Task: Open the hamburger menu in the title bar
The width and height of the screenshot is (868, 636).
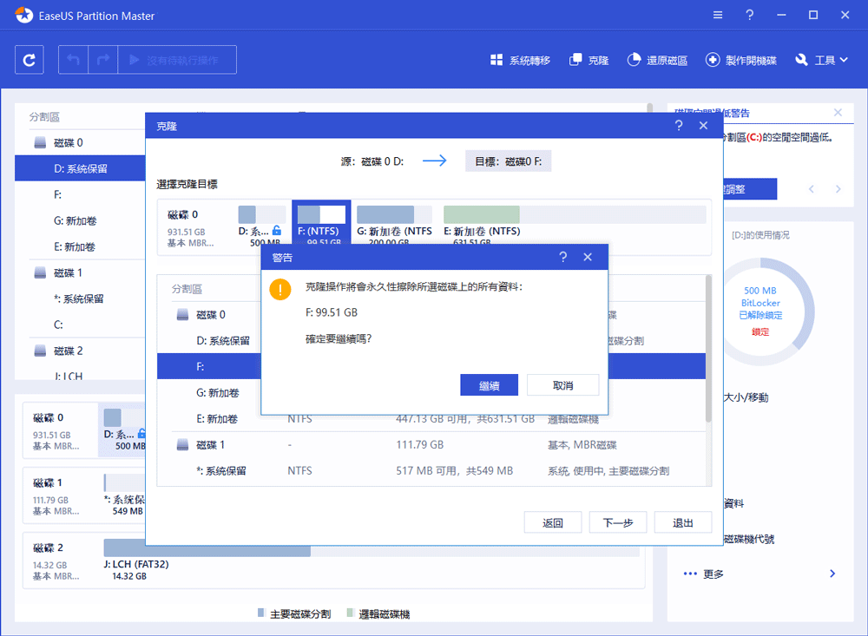Action: 718,15
